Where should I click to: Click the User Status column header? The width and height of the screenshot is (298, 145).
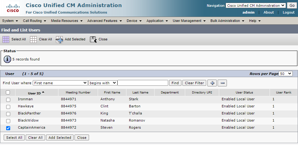coord(245,93)
